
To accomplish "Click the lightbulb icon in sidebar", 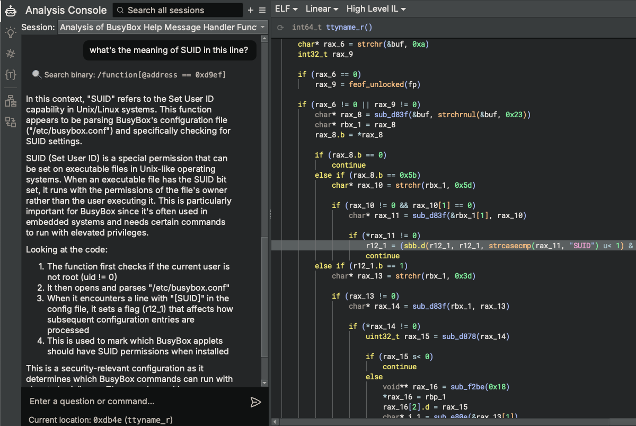I will [10, 32].
